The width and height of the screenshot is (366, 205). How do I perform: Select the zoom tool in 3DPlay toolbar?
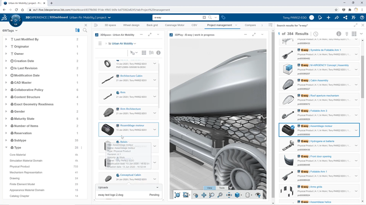click(212, 195)
